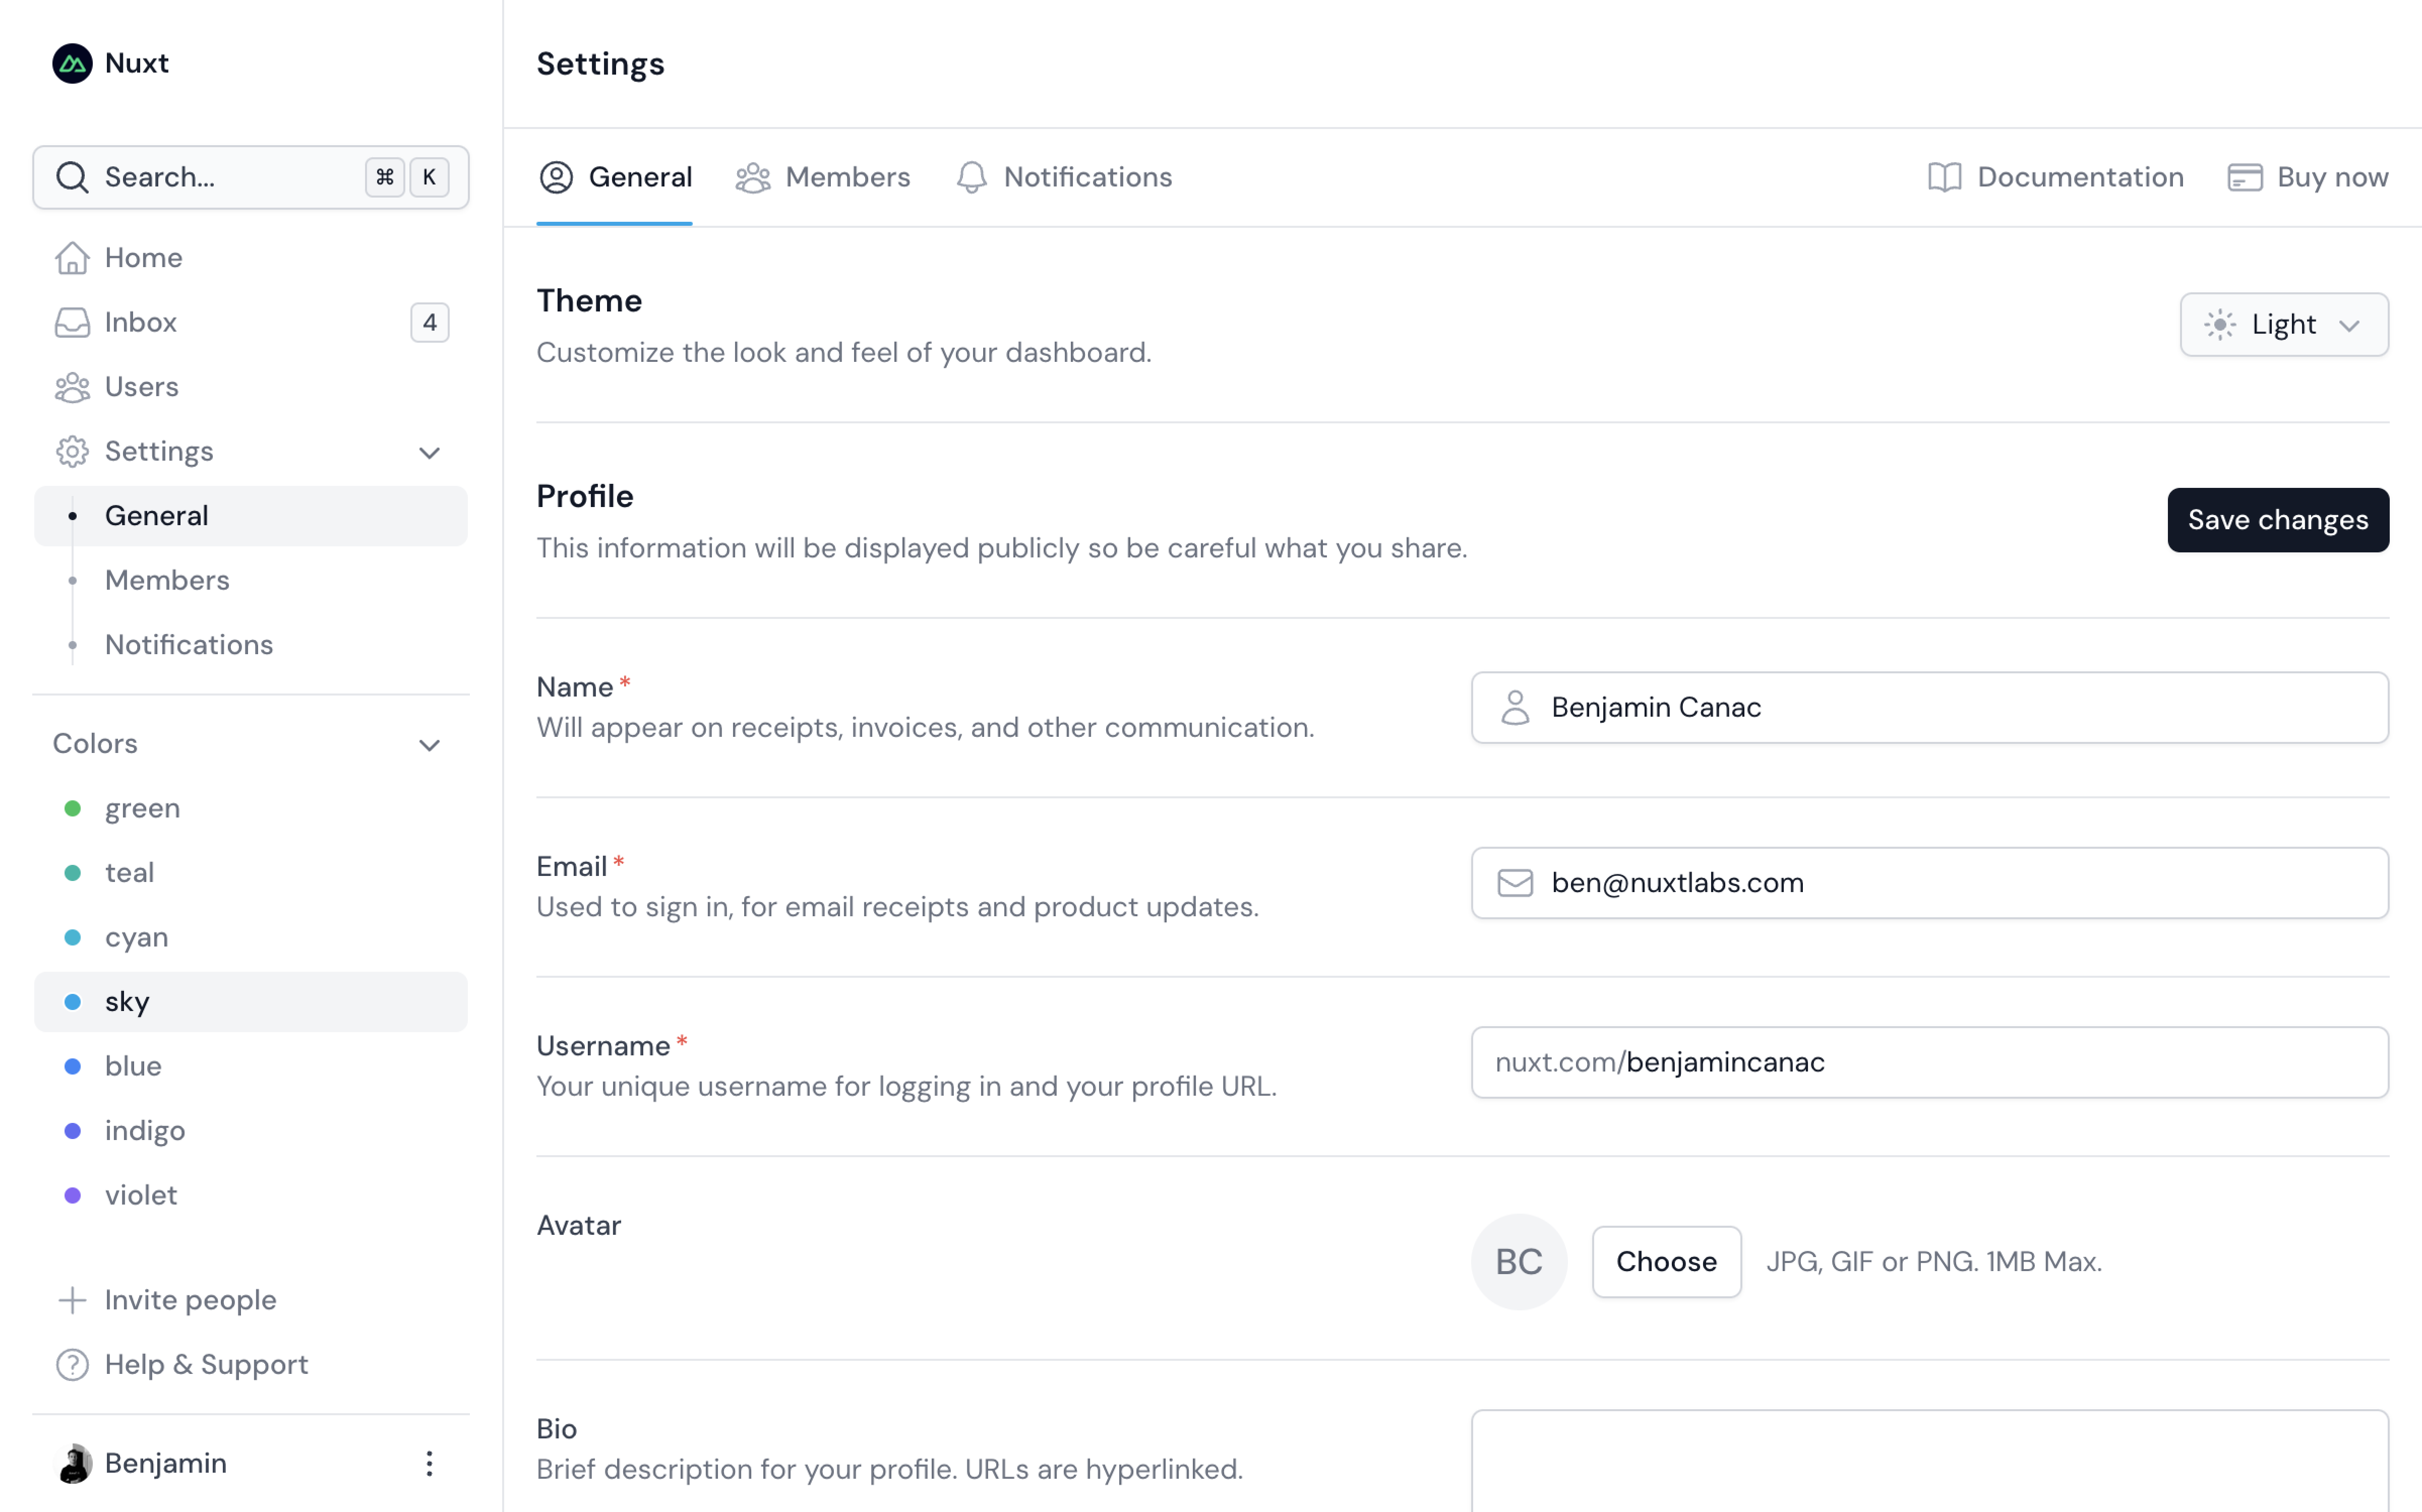Choose a new avatar image
This screenshot has width=2422, height=1512.
[x=1665, y=1261]
